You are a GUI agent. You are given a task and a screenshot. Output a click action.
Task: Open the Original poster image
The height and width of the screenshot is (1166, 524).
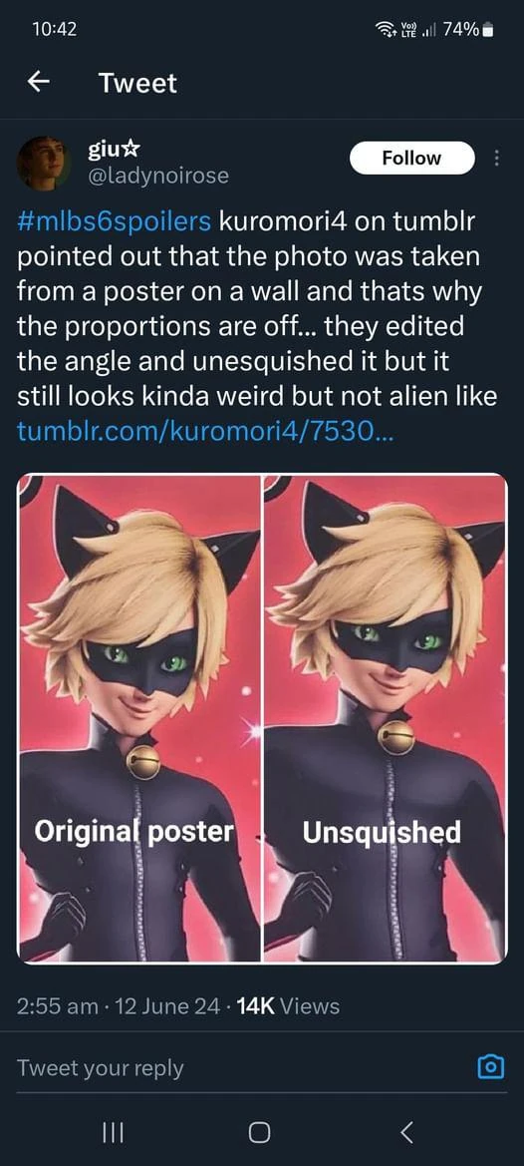[139, 718]
